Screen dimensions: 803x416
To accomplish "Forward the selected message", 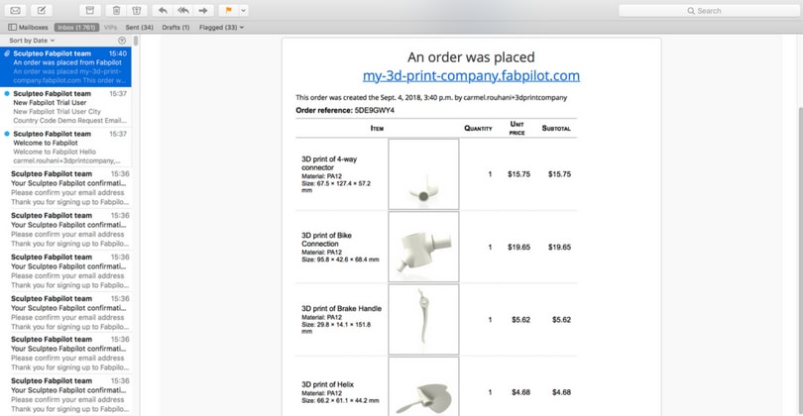I will [x=203, y=10].
